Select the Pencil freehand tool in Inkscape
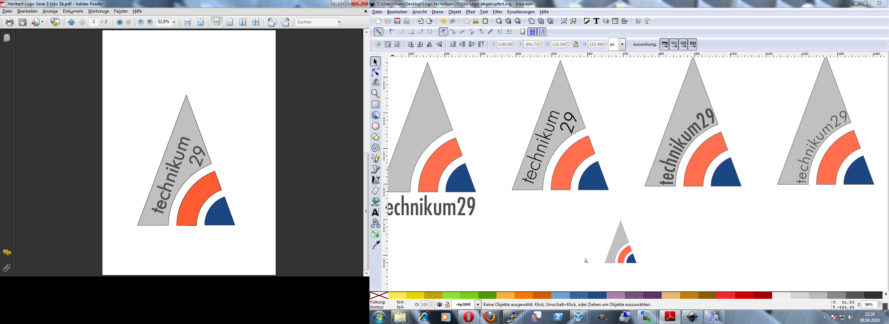 tap(375, 158)
